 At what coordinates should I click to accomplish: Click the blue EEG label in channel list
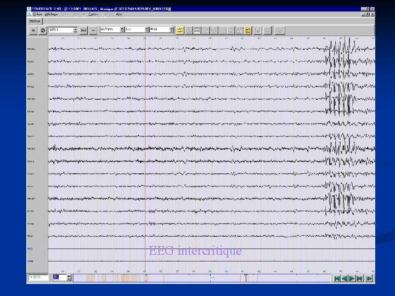coord(30,249)
